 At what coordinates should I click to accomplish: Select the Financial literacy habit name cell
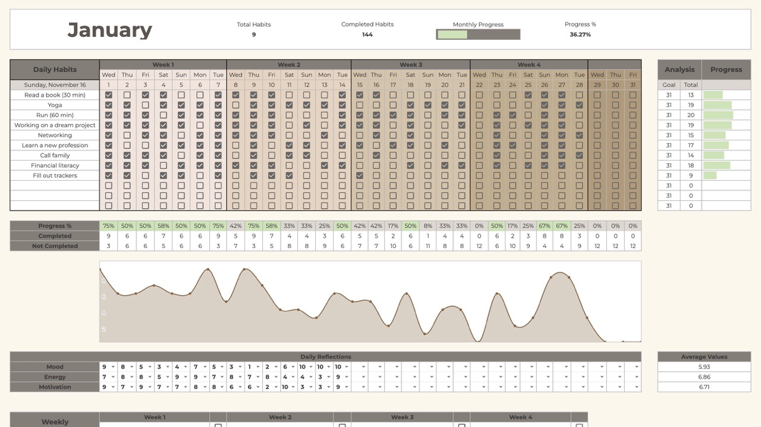click(55, 165)
